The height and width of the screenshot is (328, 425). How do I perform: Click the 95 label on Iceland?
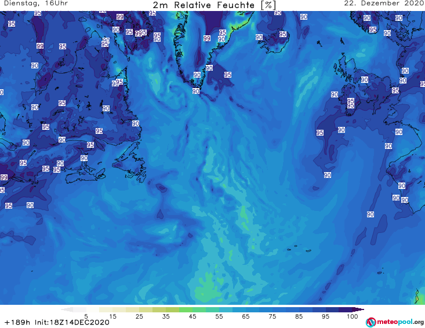tap(283, 34)
